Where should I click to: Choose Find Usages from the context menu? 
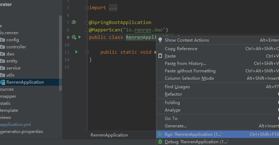click(177, 87)
